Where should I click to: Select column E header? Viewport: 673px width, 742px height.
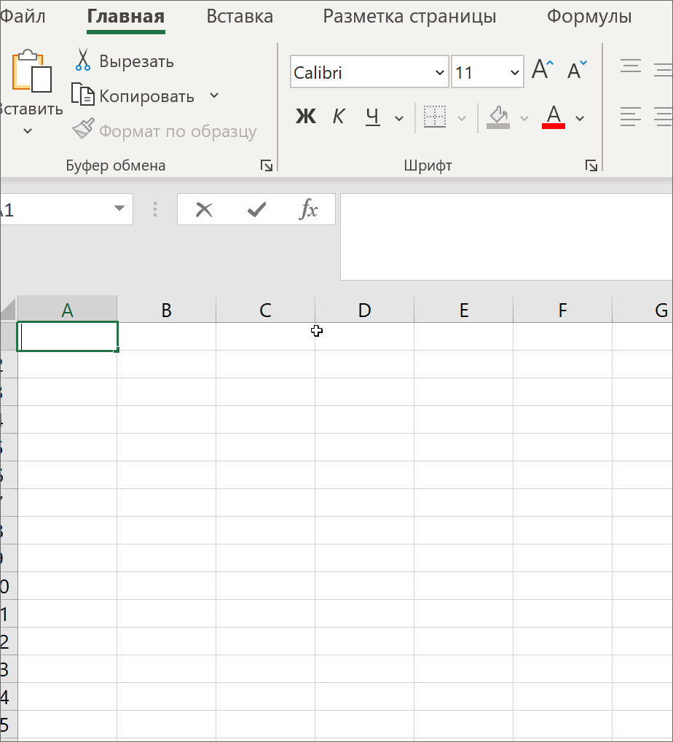tap(463, 310)
